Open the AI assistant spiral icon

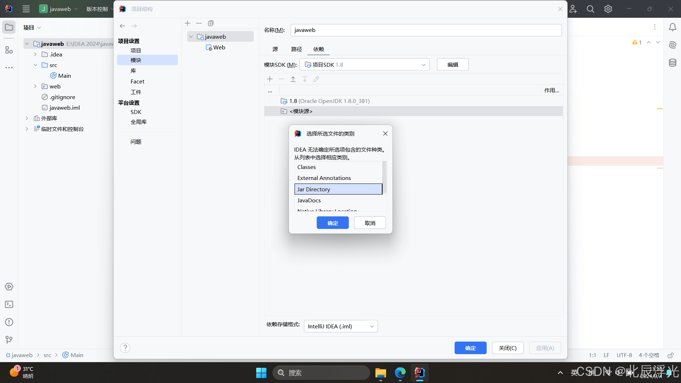point(672,45)
